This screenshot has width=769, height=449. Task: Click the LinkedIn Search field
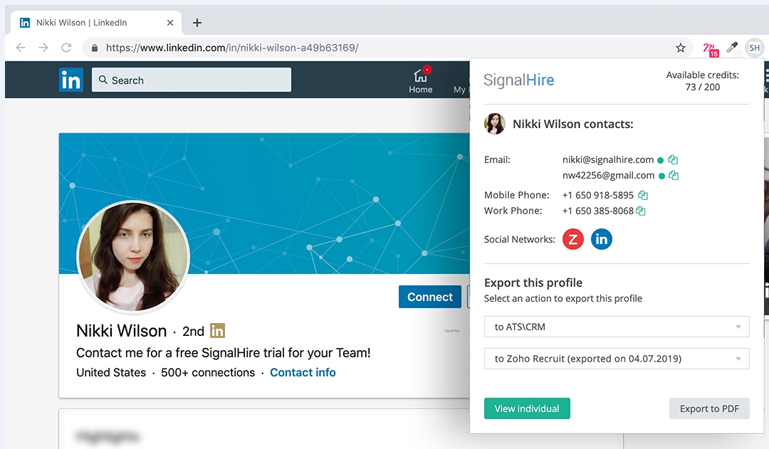click(192, 80)
